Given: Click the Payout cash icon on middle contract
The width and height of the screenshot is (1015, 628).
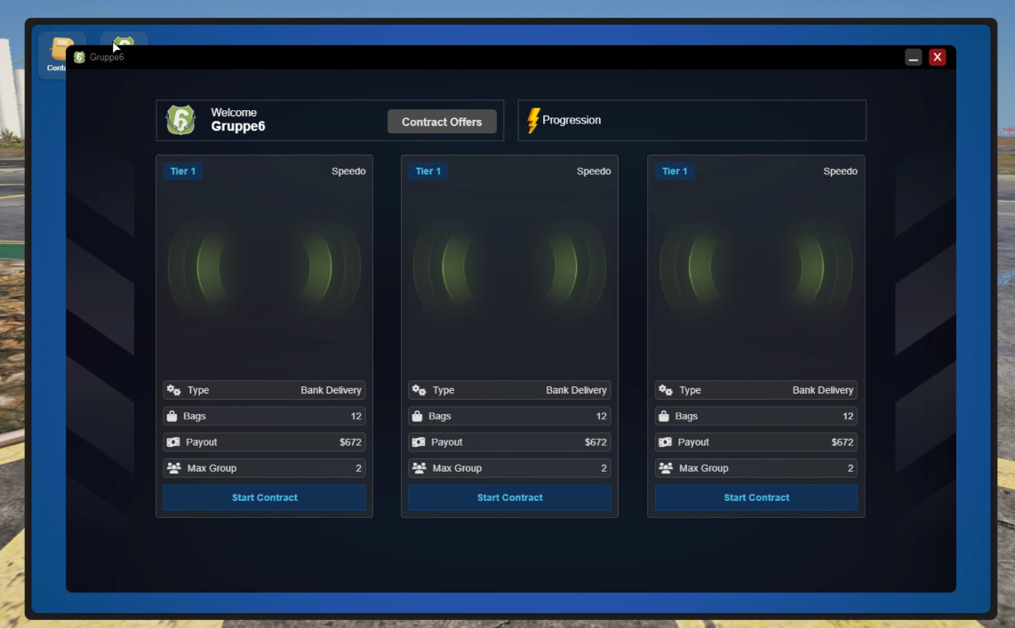Looking at the screenshot, I should (x=418, y=441).
